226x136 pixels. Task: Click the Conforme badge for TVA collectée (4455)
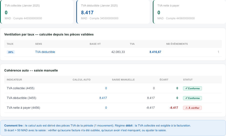point(192,88)
